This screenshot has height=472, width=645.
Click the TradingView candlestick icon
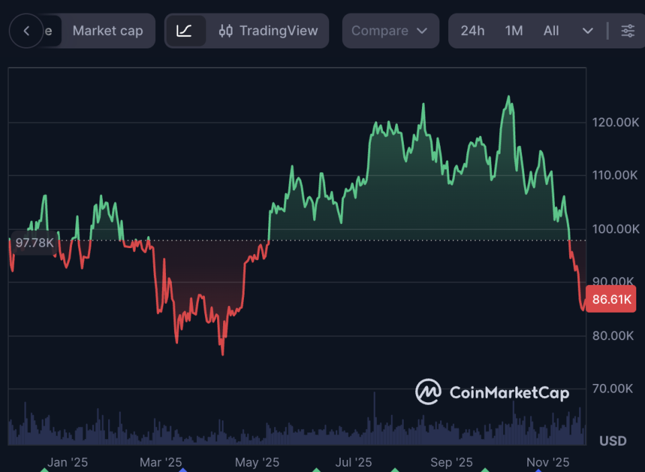click(x=226, y=31)
